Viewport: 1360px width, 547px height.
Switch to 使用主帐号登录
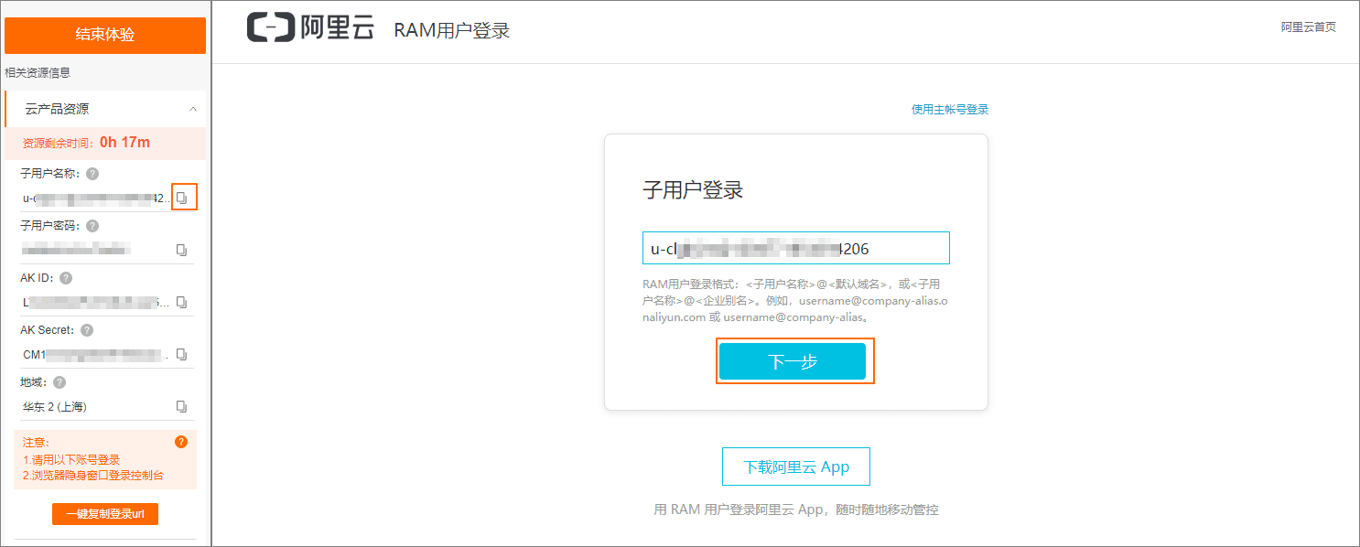click(950, 110)
